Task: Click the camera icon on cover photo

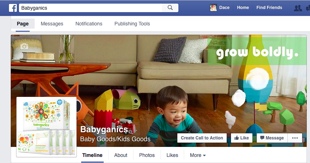Action: pyautogui.click(x=24, y=46)
